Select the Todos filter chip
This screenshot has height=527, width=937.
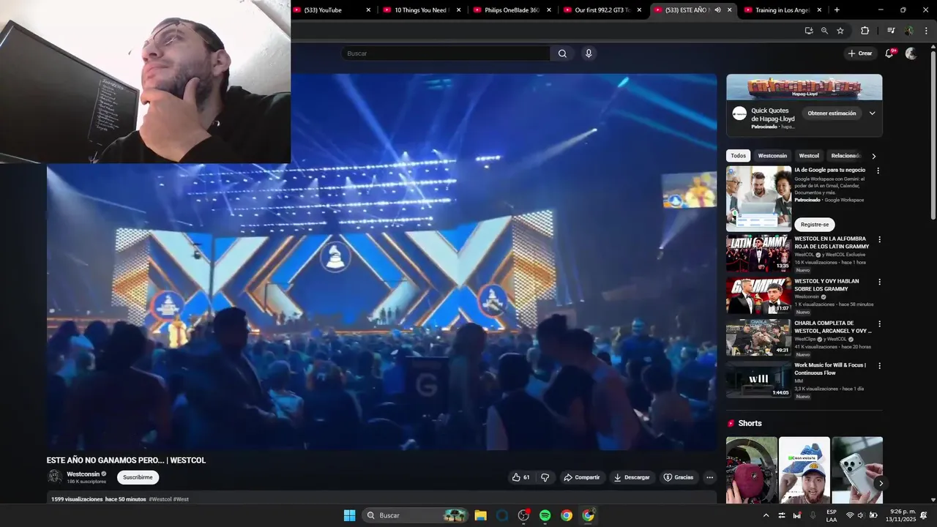coord(739,156)
